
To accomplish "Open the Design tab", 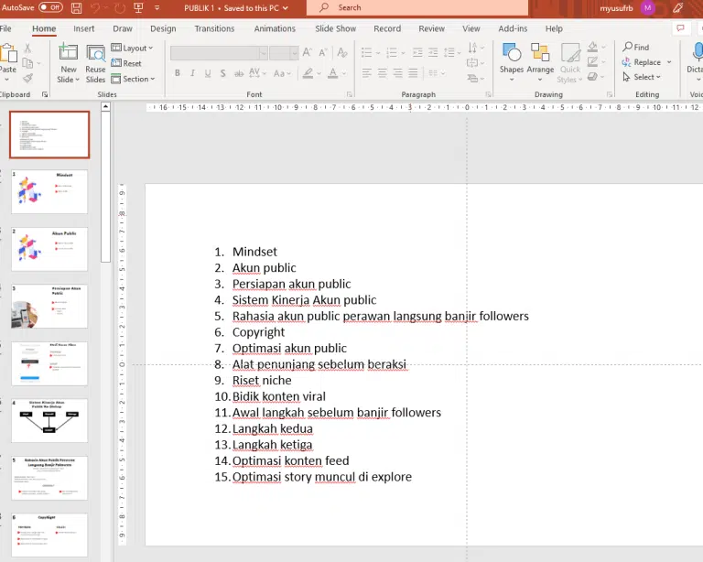I will coord(163,28).
